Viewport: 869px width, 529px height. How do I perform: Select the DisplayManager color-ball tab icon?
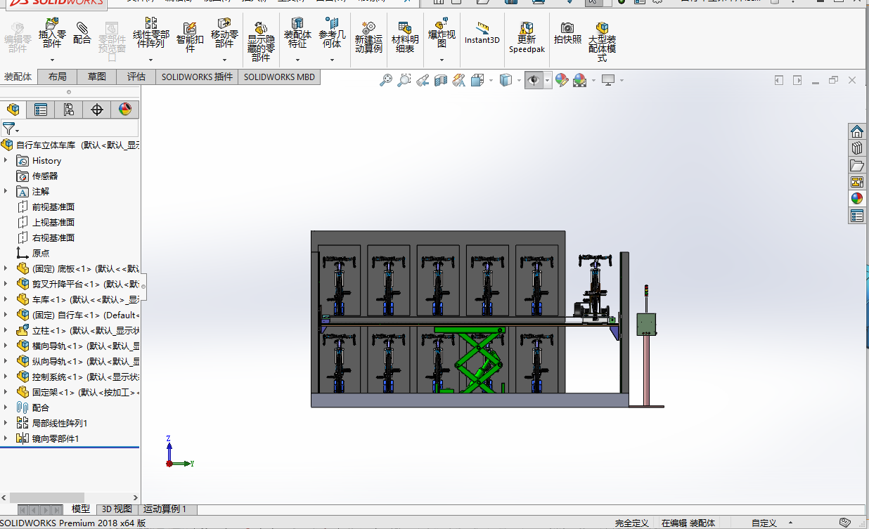click(124, 110)
